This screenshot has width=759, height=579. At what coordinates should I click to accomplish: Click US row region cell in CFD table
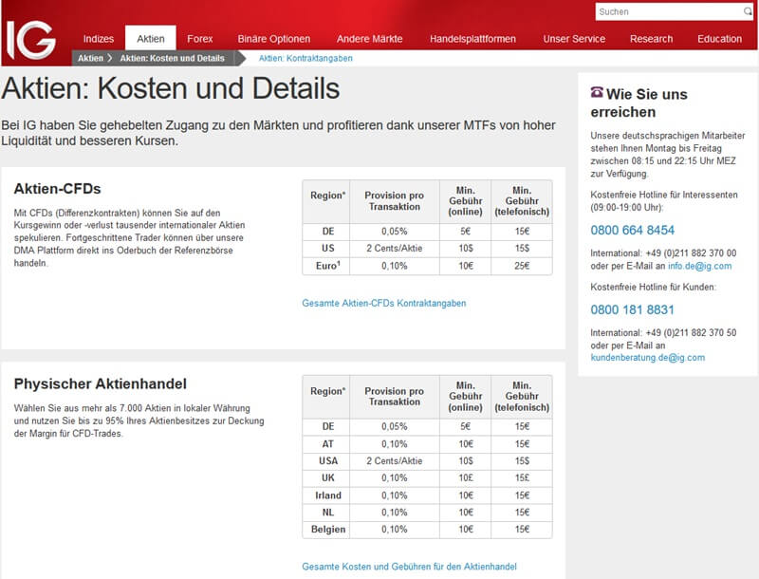pyautogui.click(x=327, y=249)
